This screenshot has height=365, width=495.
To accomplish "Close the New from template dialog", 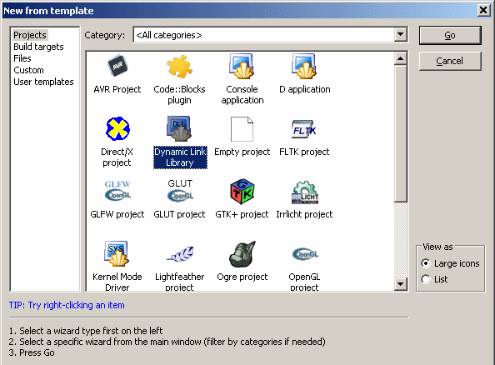I will [483, 11].
